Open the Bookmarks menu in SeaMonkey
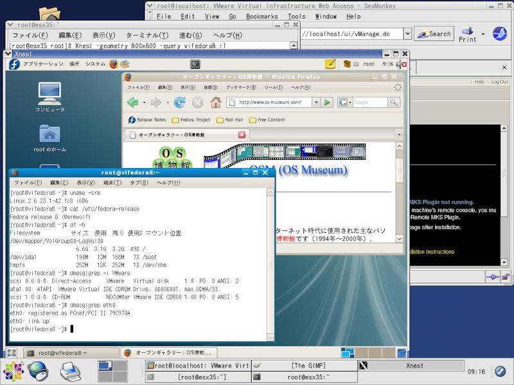Screen dimensions: 514x385 pos(262,17)
